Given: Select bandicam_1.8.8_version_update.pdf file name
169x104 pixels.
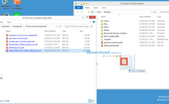Looking at the screenshot, I should click(x=23, y=35).
